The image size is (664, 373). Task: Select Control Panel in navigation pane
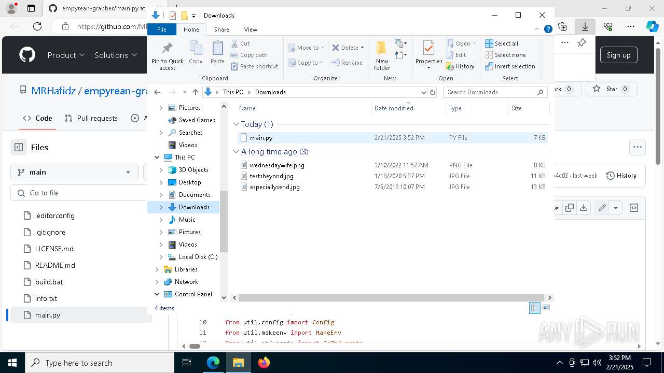point(193,294)
